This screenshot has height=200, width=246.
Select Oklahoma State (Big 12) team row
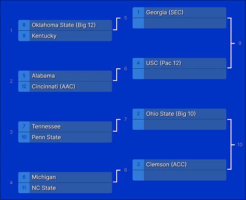(65, 25)
